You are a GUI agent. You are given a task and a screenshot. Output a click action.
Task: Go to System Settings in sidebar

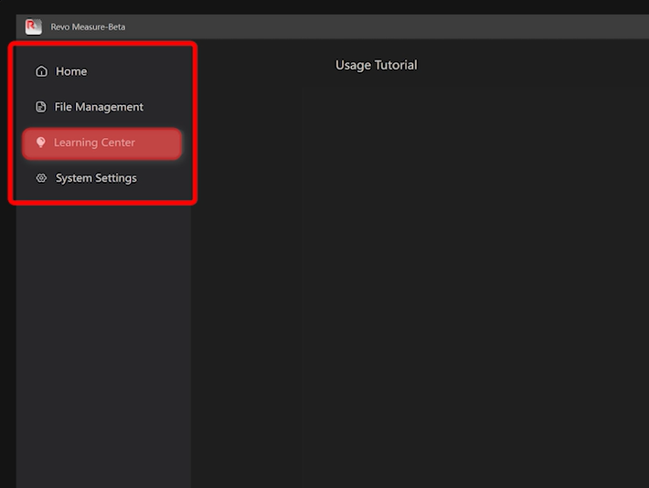(95, 178)
